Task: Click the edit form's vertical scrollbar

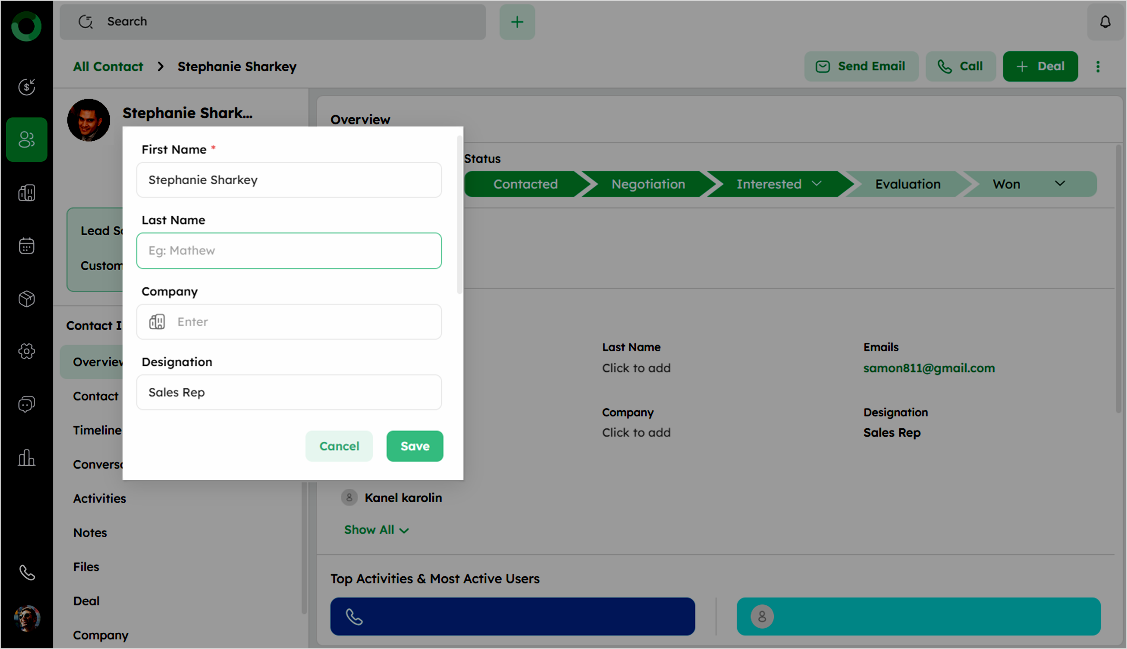Action: [x=459, y=214]
